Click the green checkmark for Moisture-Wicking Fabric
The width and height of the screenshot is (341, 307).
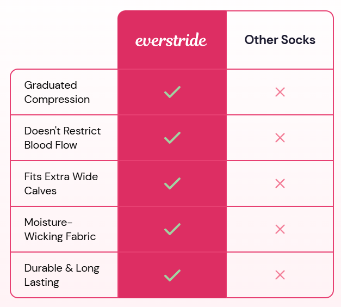[172, 229]
